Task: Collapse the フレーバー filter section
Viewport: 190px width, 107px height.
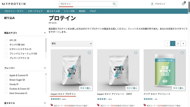Action: [x=45, y=68]
